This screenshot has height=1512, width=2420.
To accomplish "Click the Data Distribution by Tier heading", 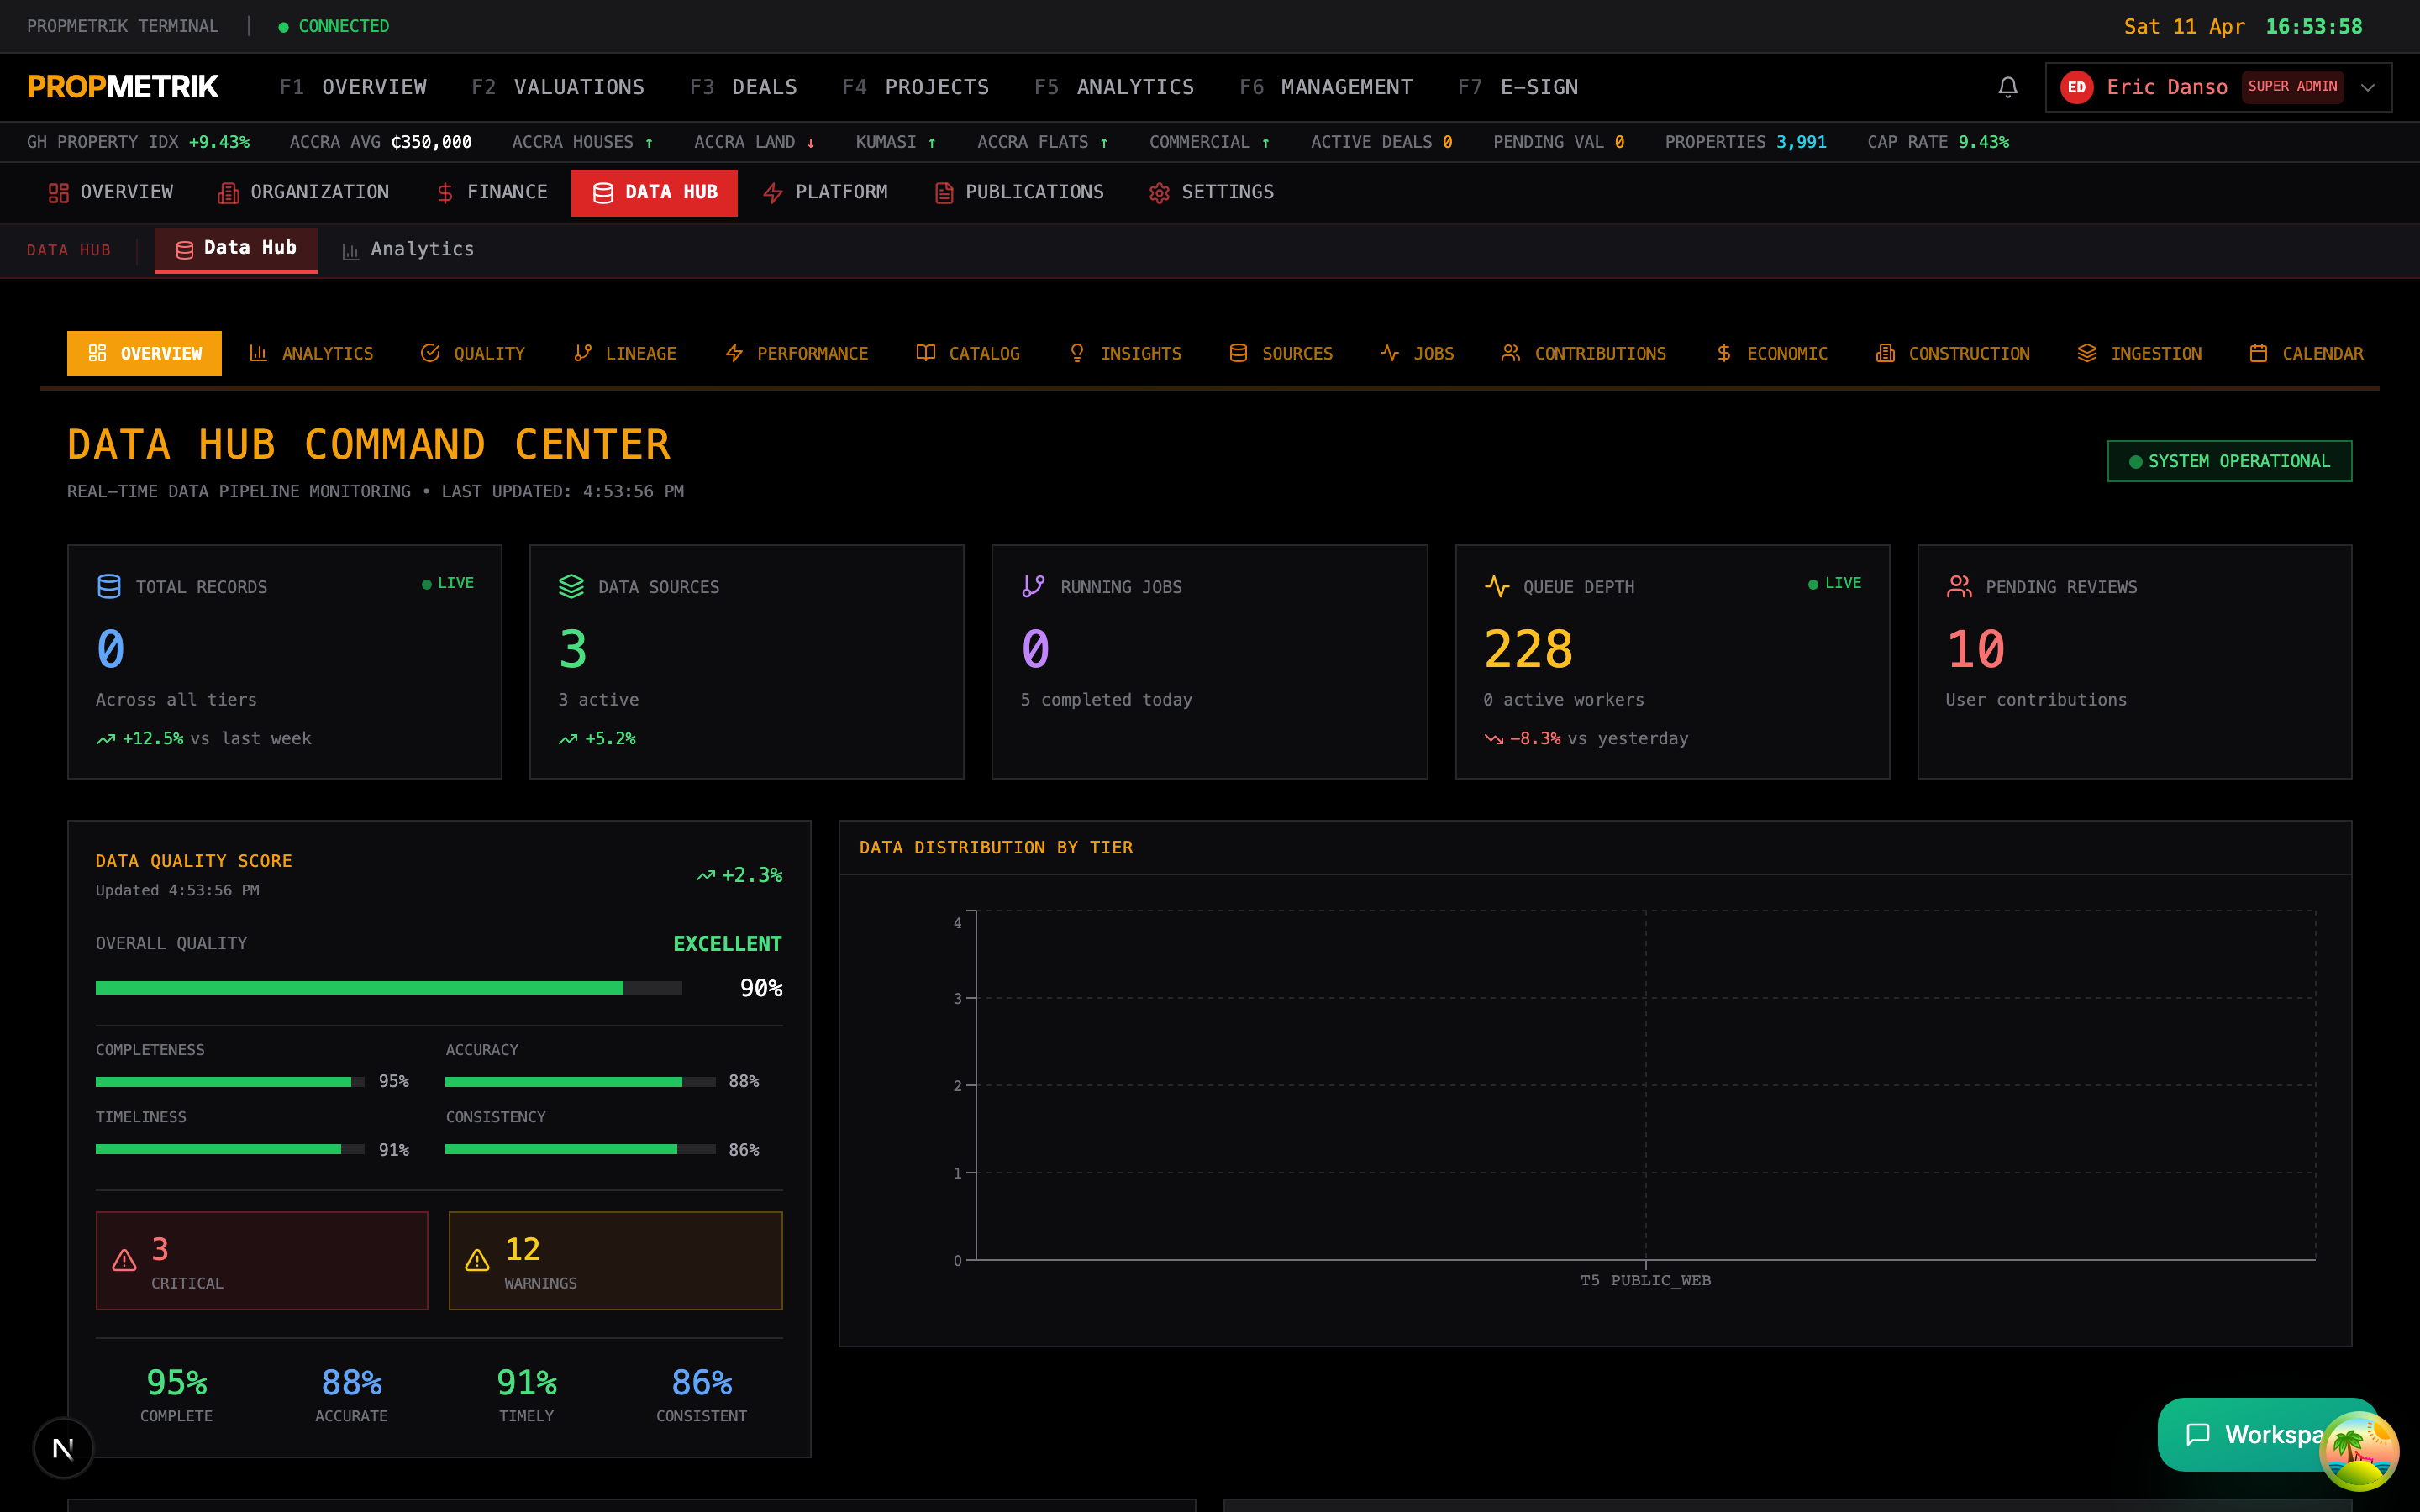I will (996, 848).
